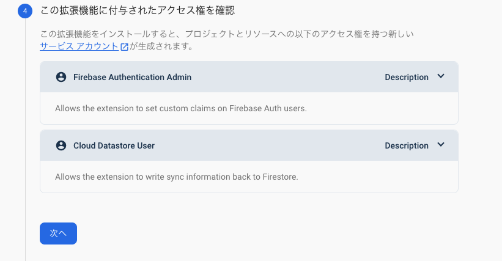Image resolution: width=502 pixels, height=261 pixels.
Task: Click the Firebase Authentication Admin header bar
Action: click(249, 77)
